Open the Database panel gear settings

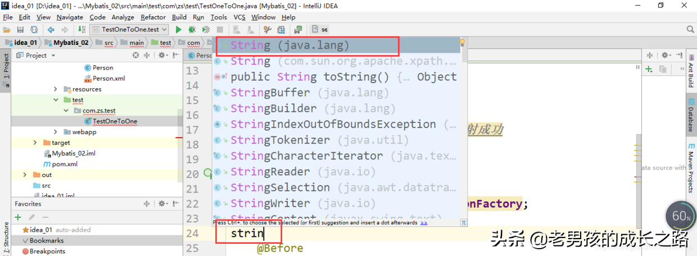666,56
